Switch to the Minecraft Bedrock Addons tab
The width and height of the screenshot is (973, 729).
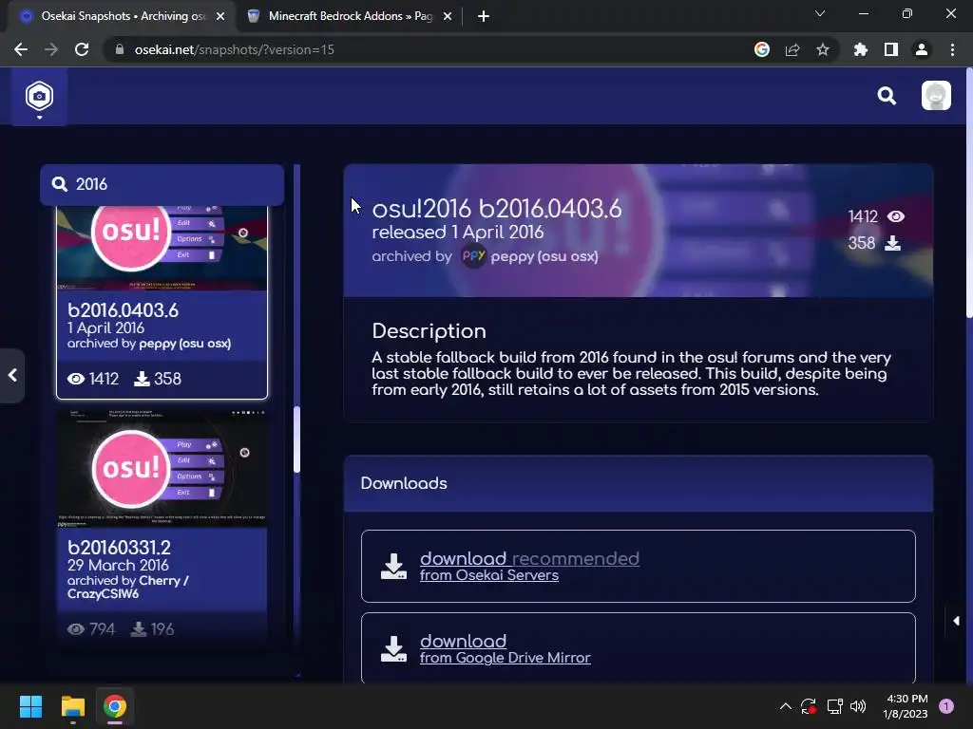(350, 16)
